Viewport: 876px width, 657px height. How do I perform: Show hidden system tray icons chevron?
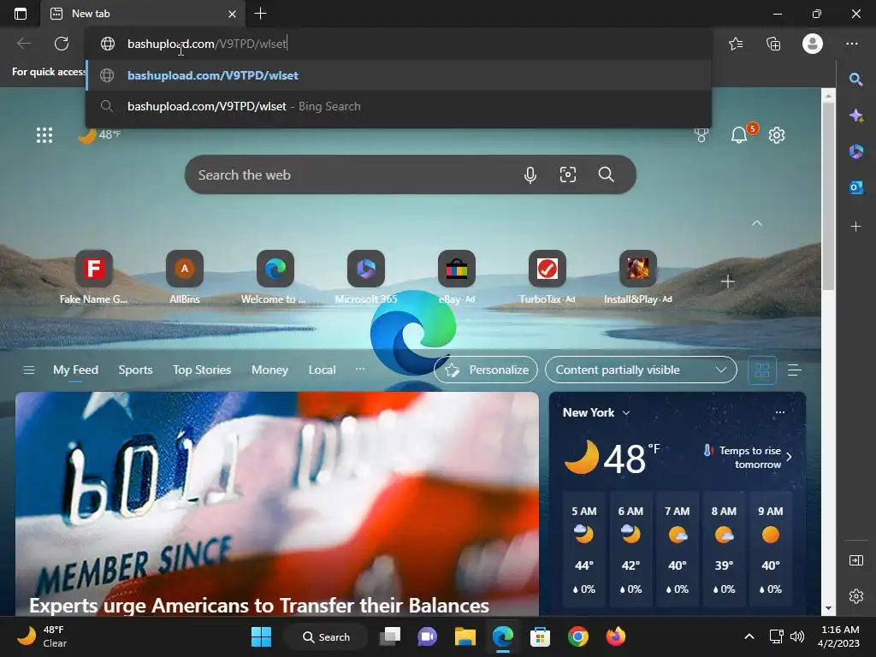click(x=749, y=636)
